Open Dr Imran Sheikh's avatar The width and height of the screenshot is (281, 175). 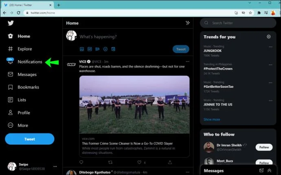[209, 147]
